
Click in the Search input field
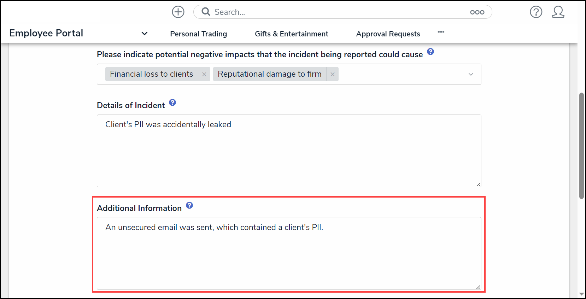336,12
